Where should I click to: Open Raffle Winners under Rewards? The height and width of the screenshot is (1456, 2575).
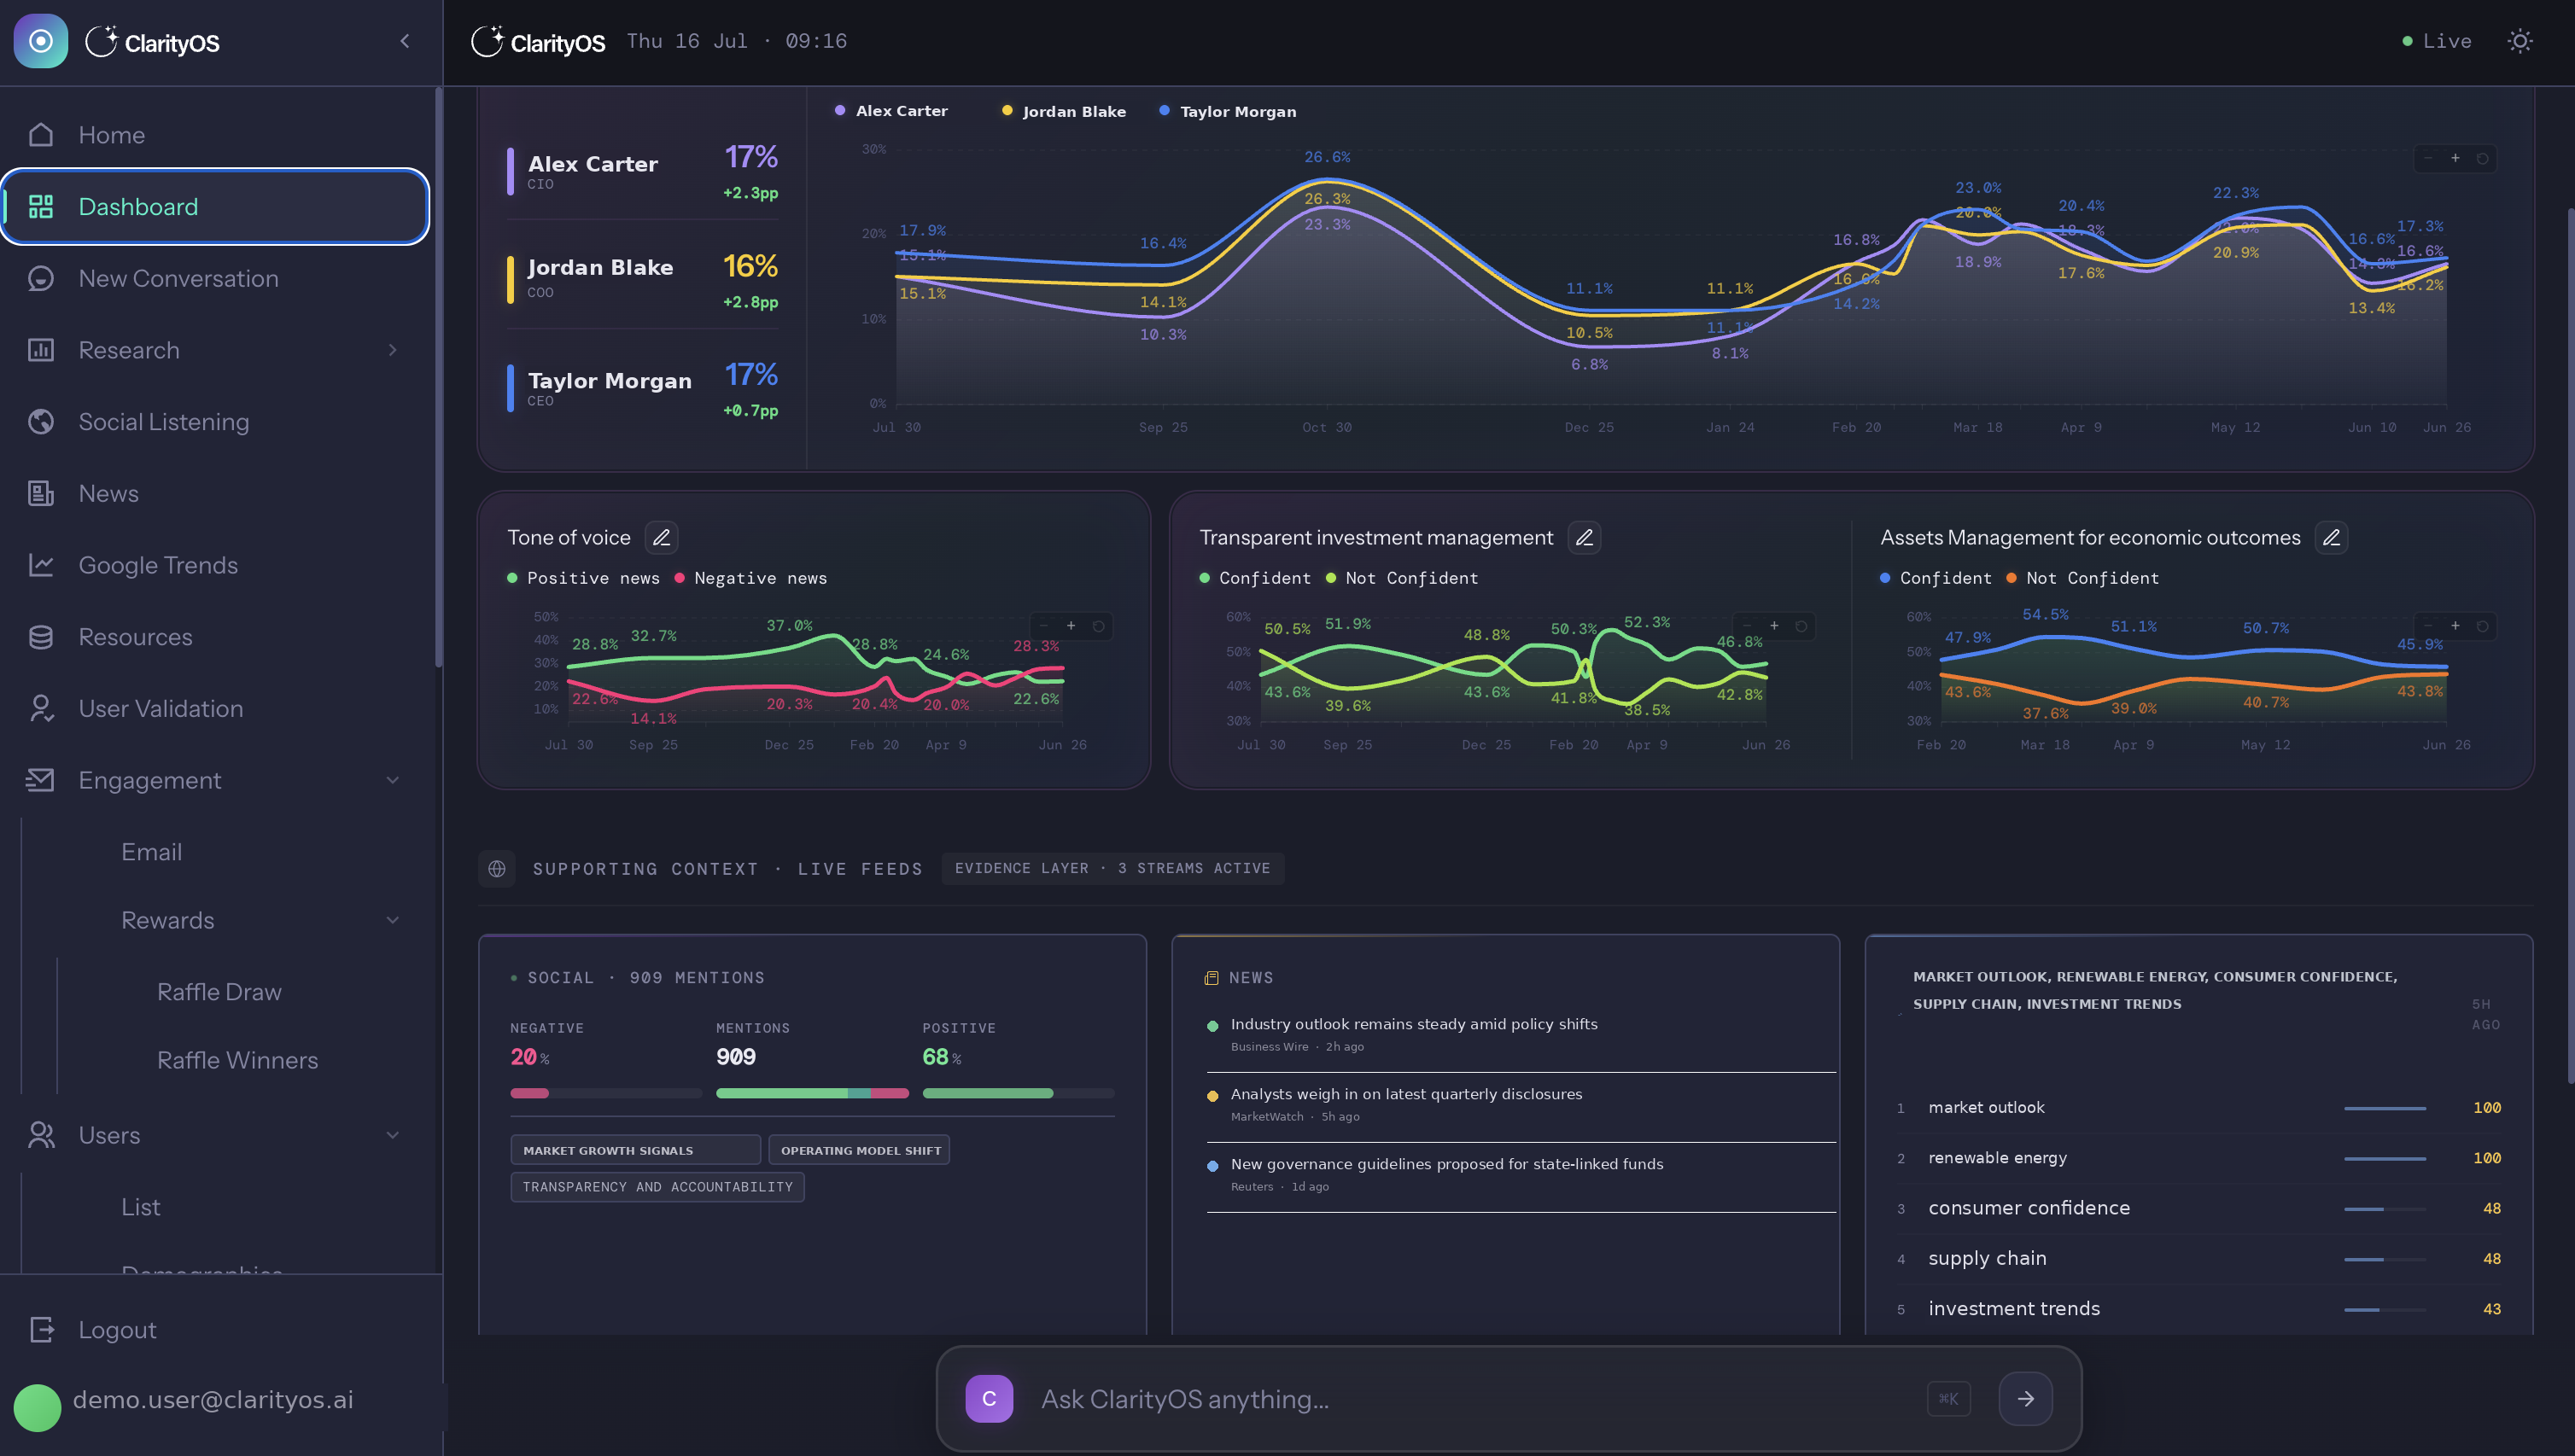pyautogui.click(x=237, y=1060)
